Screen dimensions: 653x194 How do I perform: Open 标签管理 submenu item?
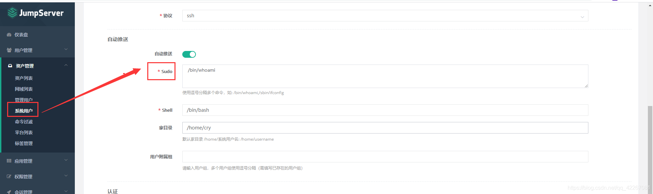point(24,143)
